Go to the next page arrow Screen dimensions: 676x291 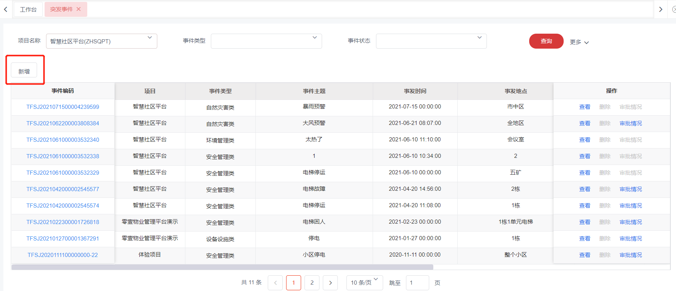pyautogui.click(x=330, y=283)
